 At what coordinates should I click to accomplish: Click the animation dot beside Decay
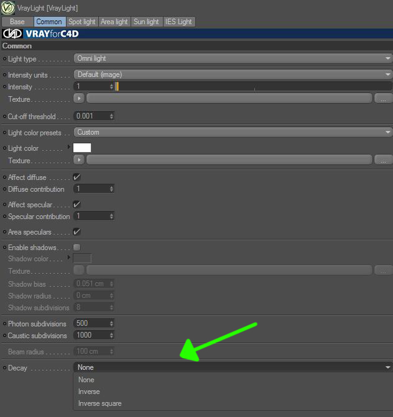[x=4, y=368]
